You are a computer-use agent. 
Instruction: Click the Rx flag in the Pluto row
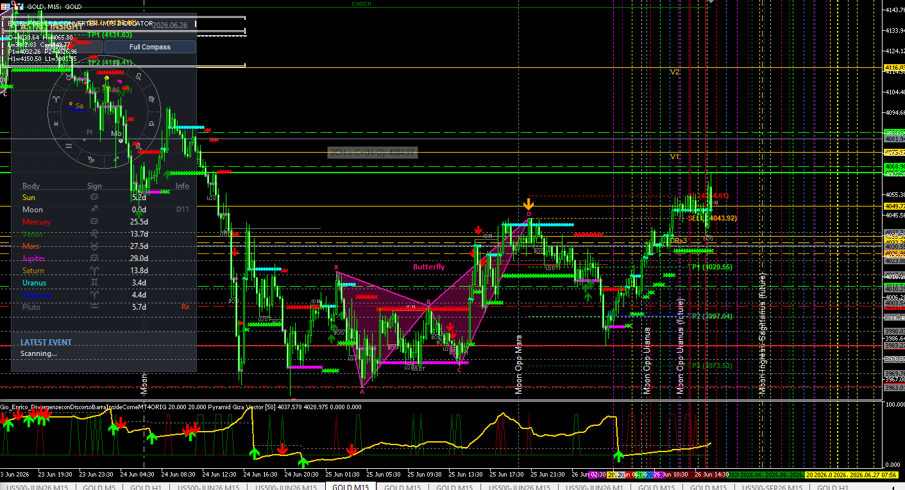(x=185, y=307)
